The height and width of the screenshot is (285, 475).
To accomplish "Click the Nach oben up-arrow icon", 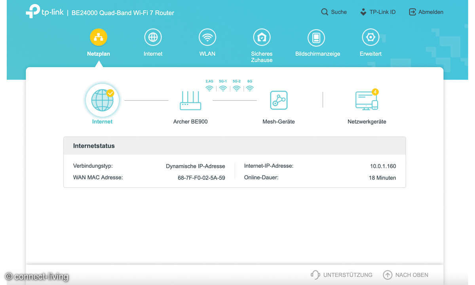I will pyautogui.click(x=388, y=275).
